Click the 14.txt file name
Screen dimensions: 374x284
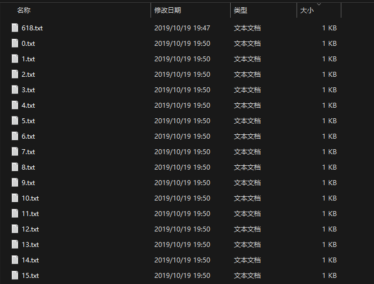coord(30,260)
